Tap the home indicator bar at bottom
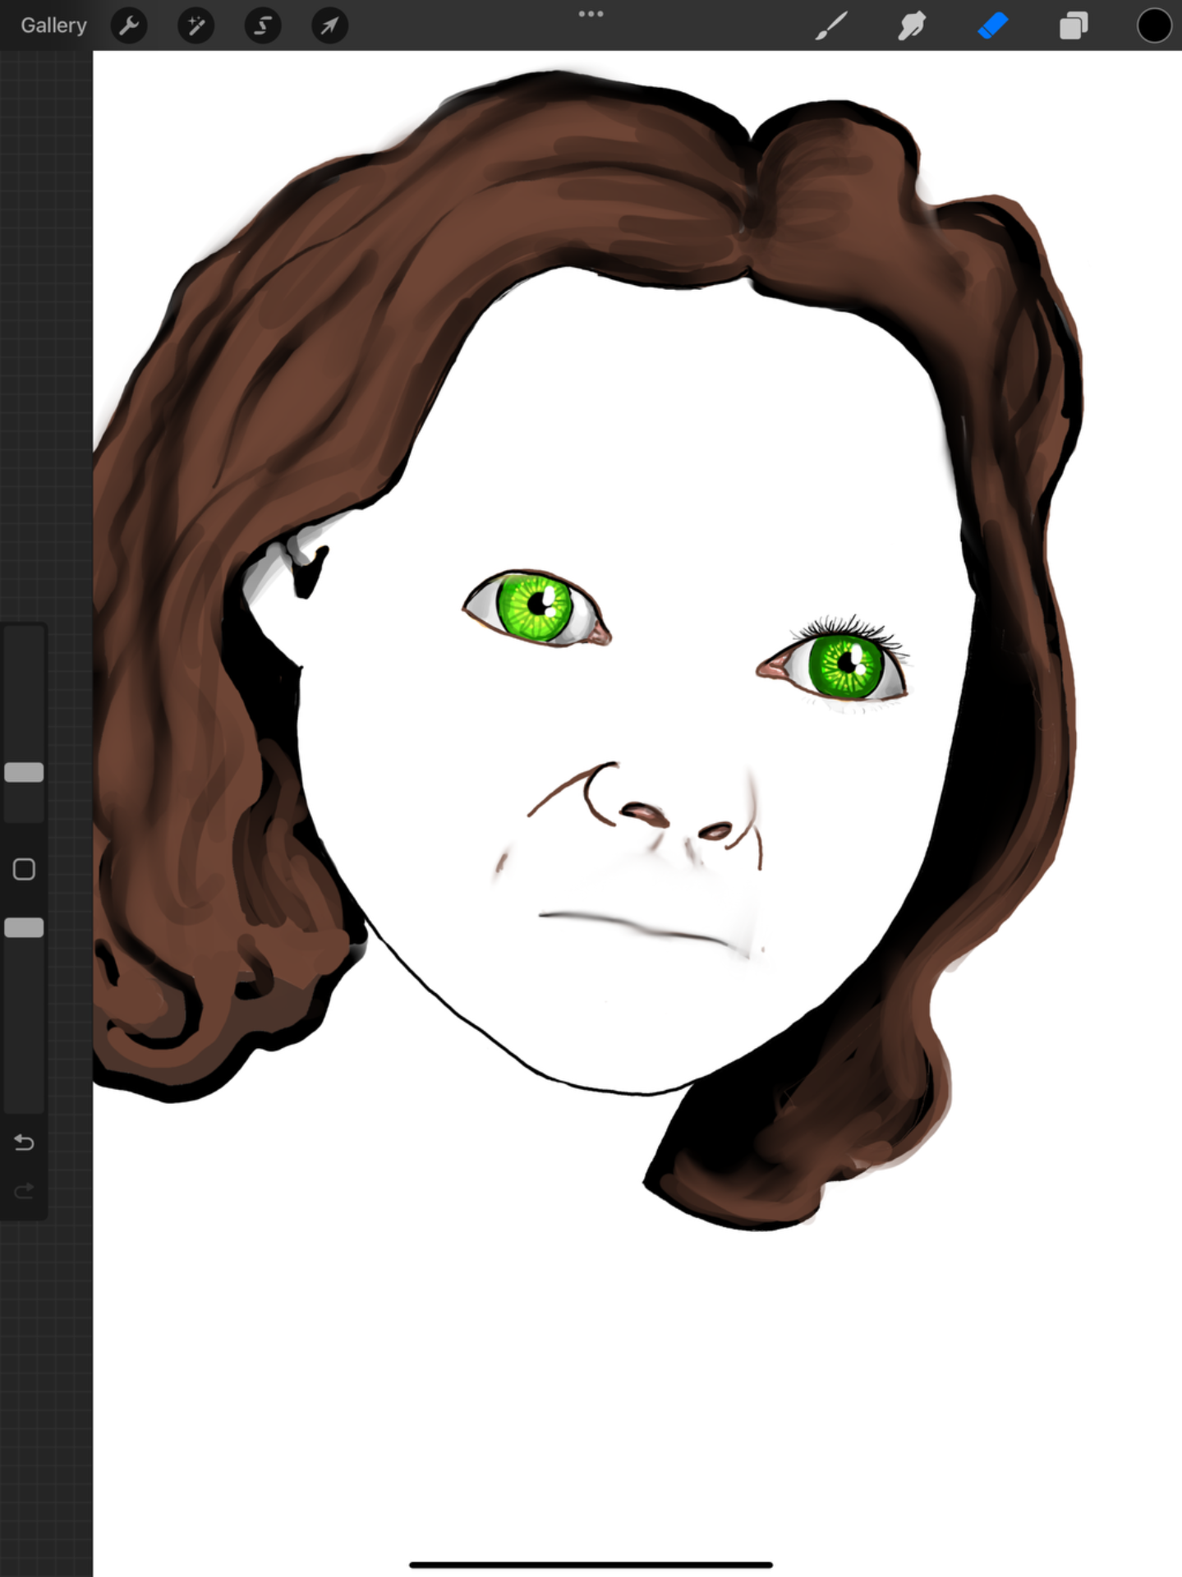 (x=591, y=1565)
